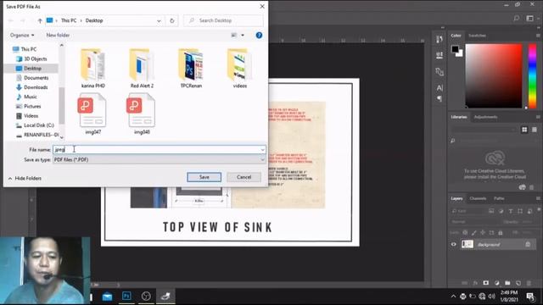The height and width of the screenshot is (305, 543).
Task: Switch to the Adjustments tab
Action: click(x=485, y=117)
